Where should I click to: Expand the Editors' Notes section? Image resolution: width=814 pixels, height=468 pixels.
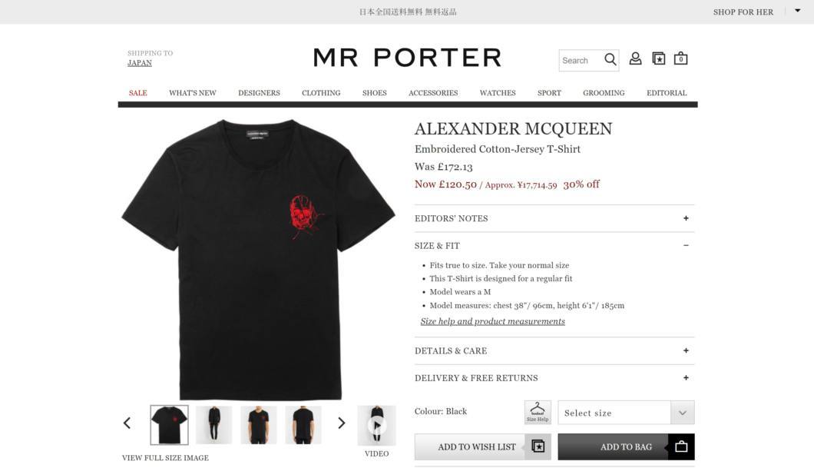(x=554, y=218)
